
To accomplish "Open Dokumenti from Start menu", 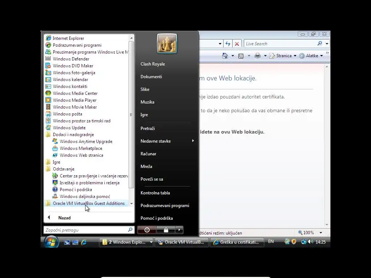I will pyautogui.click(x=151, y=77).
